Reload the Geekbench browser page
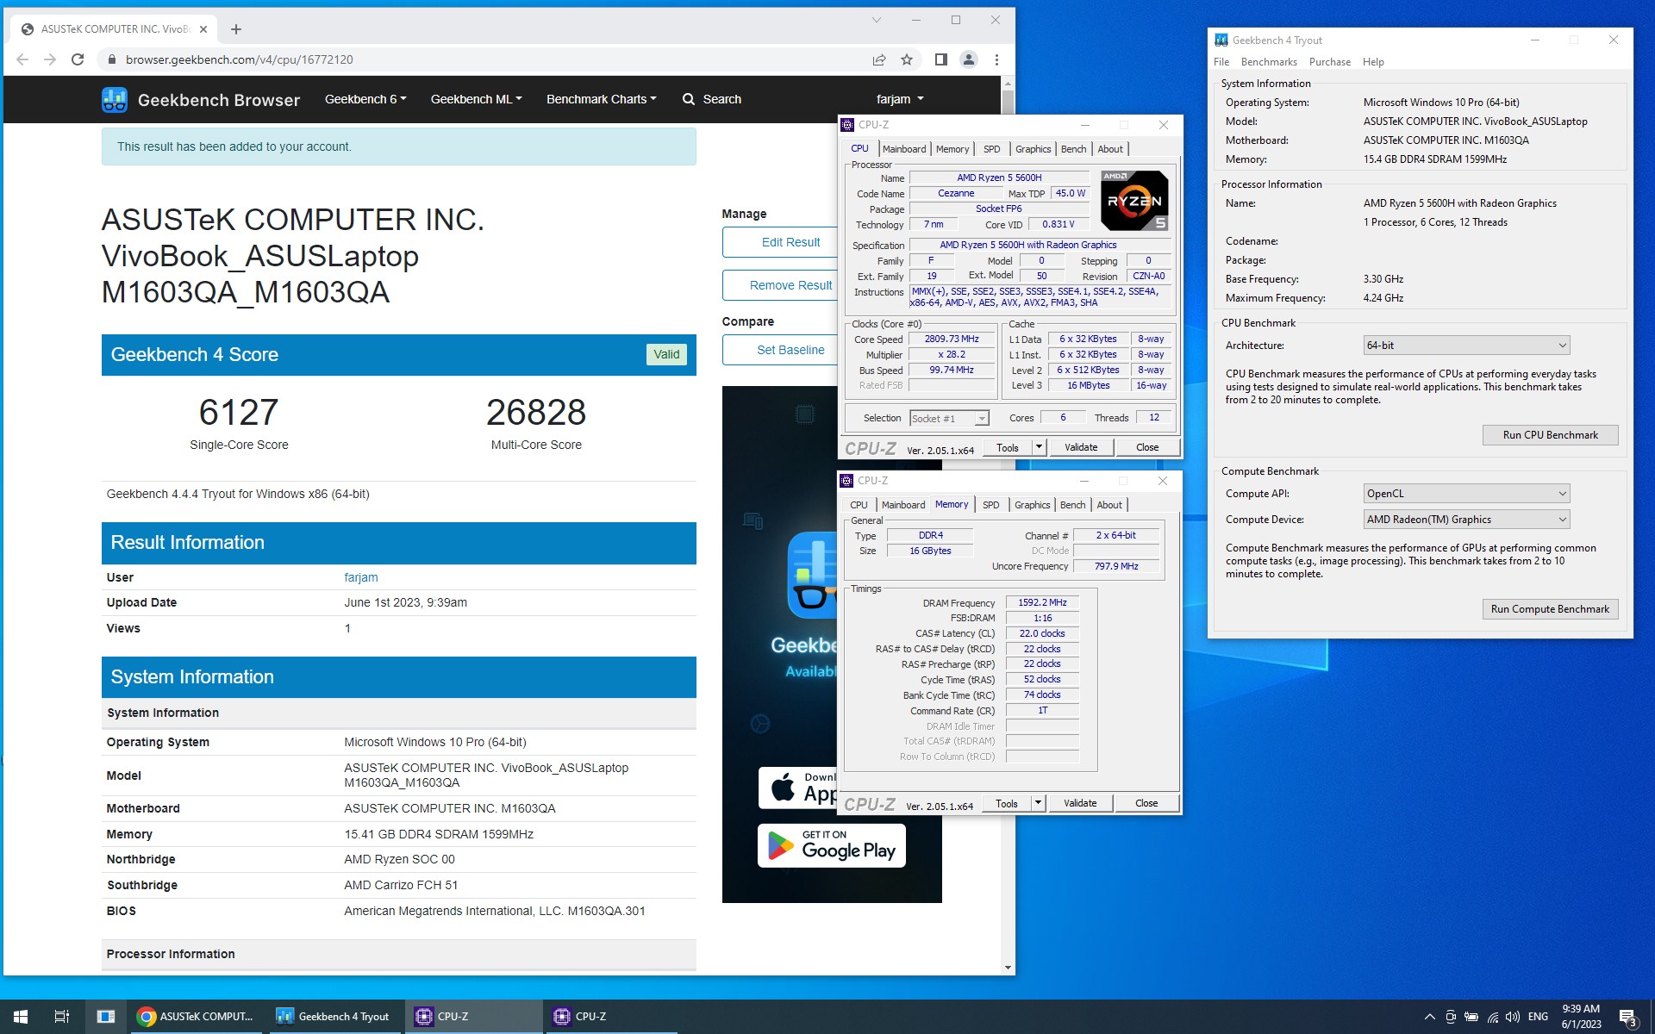The height and width of the screenshot is (1034, 1655). pyautogui.click(x=78, y=59)
